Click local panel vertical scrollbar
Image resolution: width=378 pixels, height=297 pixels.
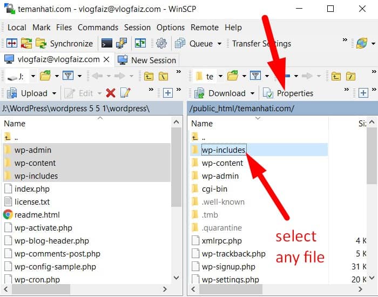click(176, 167)
